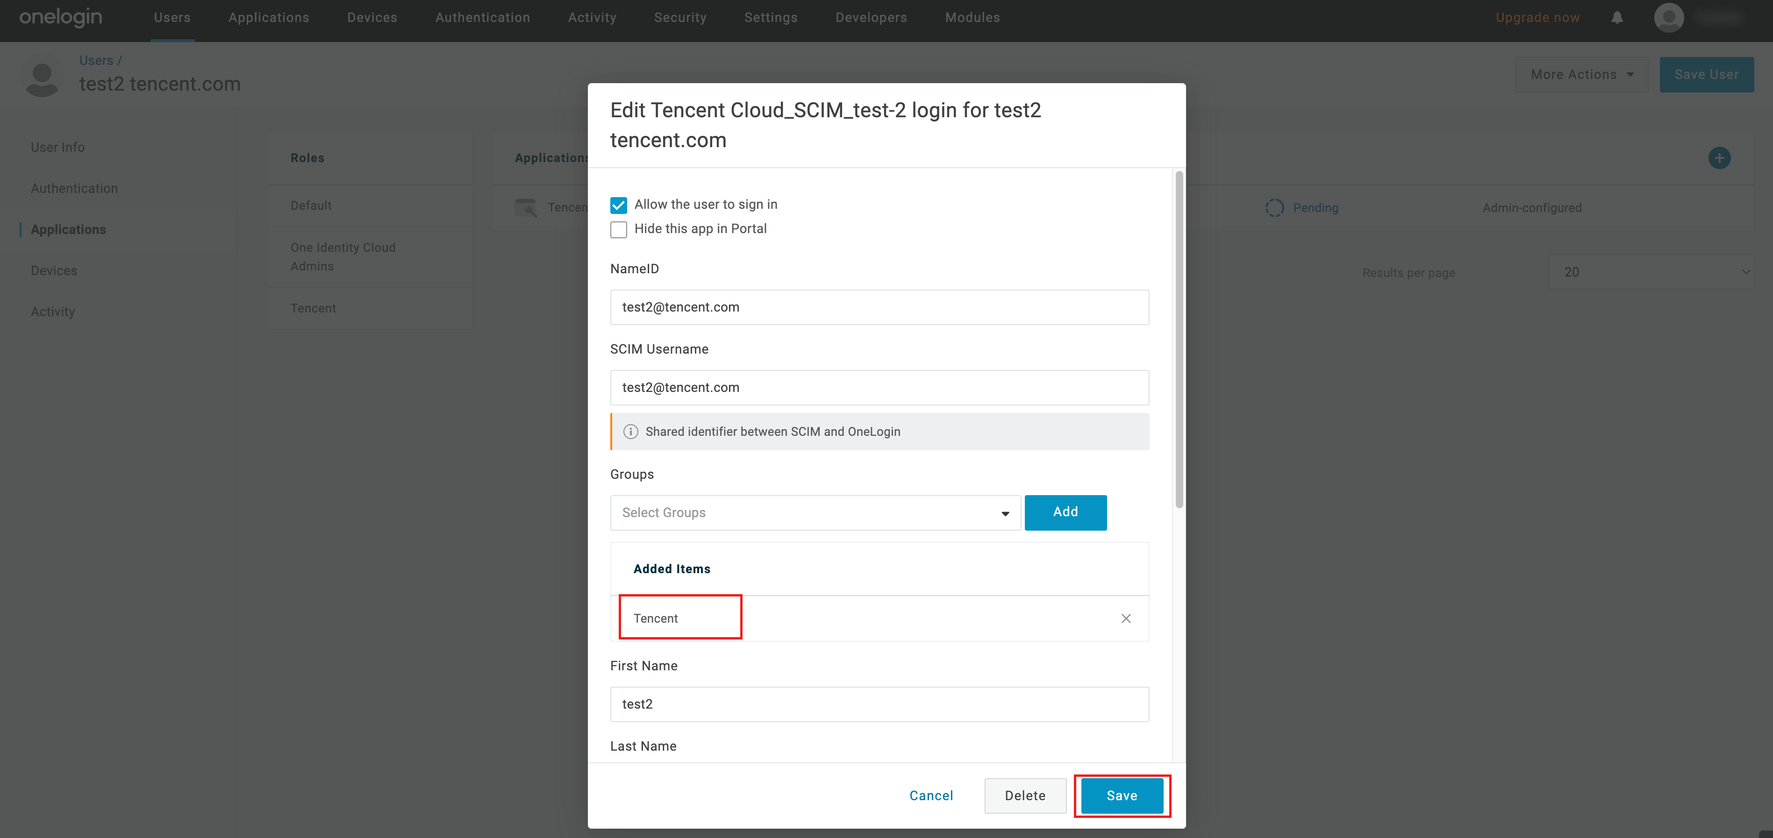Click the dialog's vertical scrollbar

[x=1179, y=340]
